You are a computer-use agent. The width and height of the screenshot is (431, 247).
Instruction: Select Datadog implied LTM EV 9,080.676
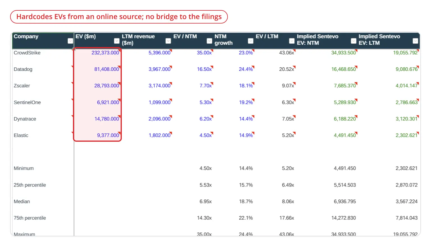tap(407, 69)
